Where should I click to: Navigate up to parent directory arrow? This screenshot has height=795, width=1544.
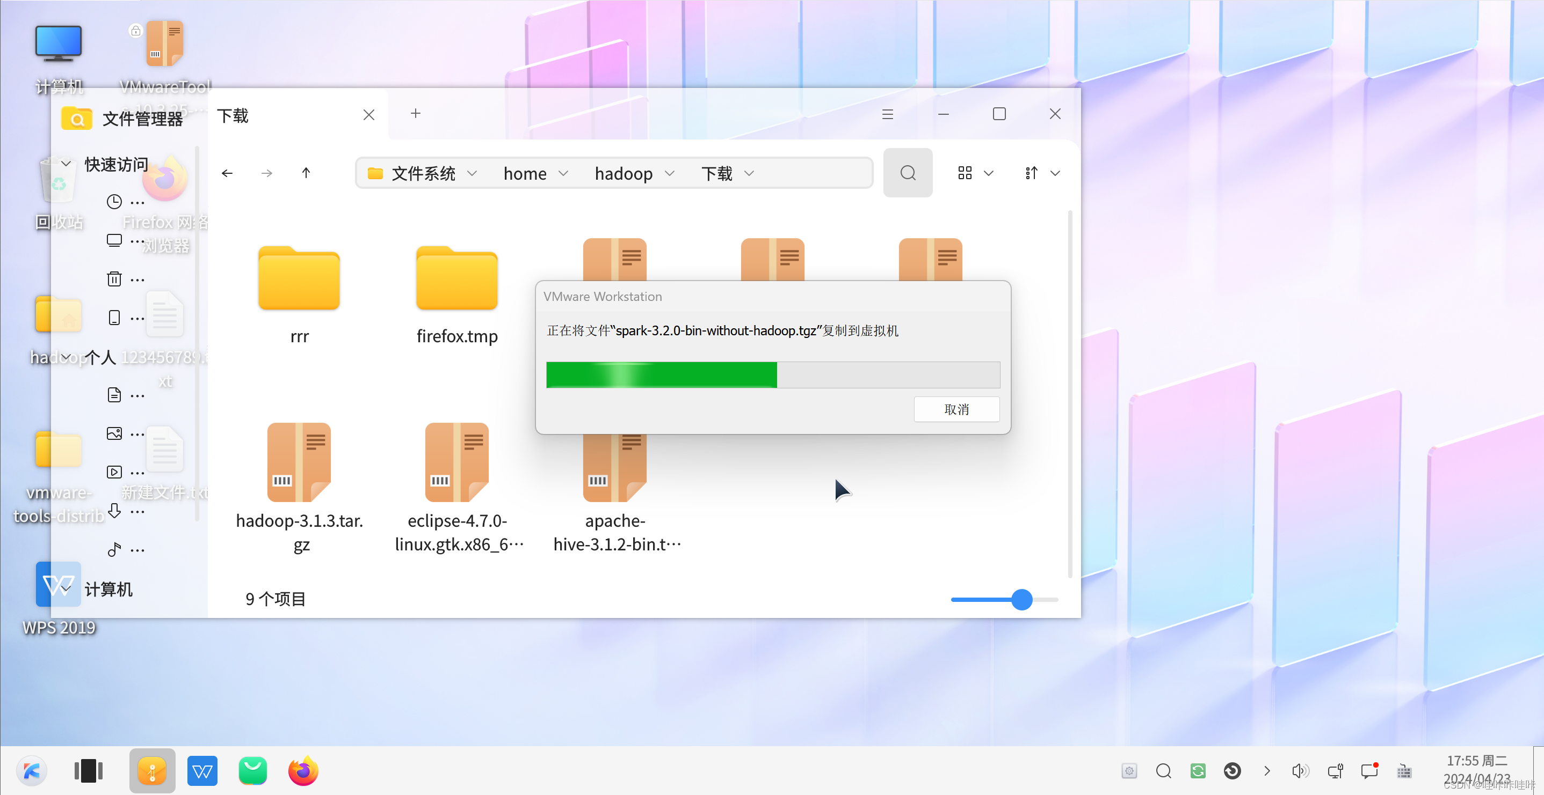pos(306,173)
